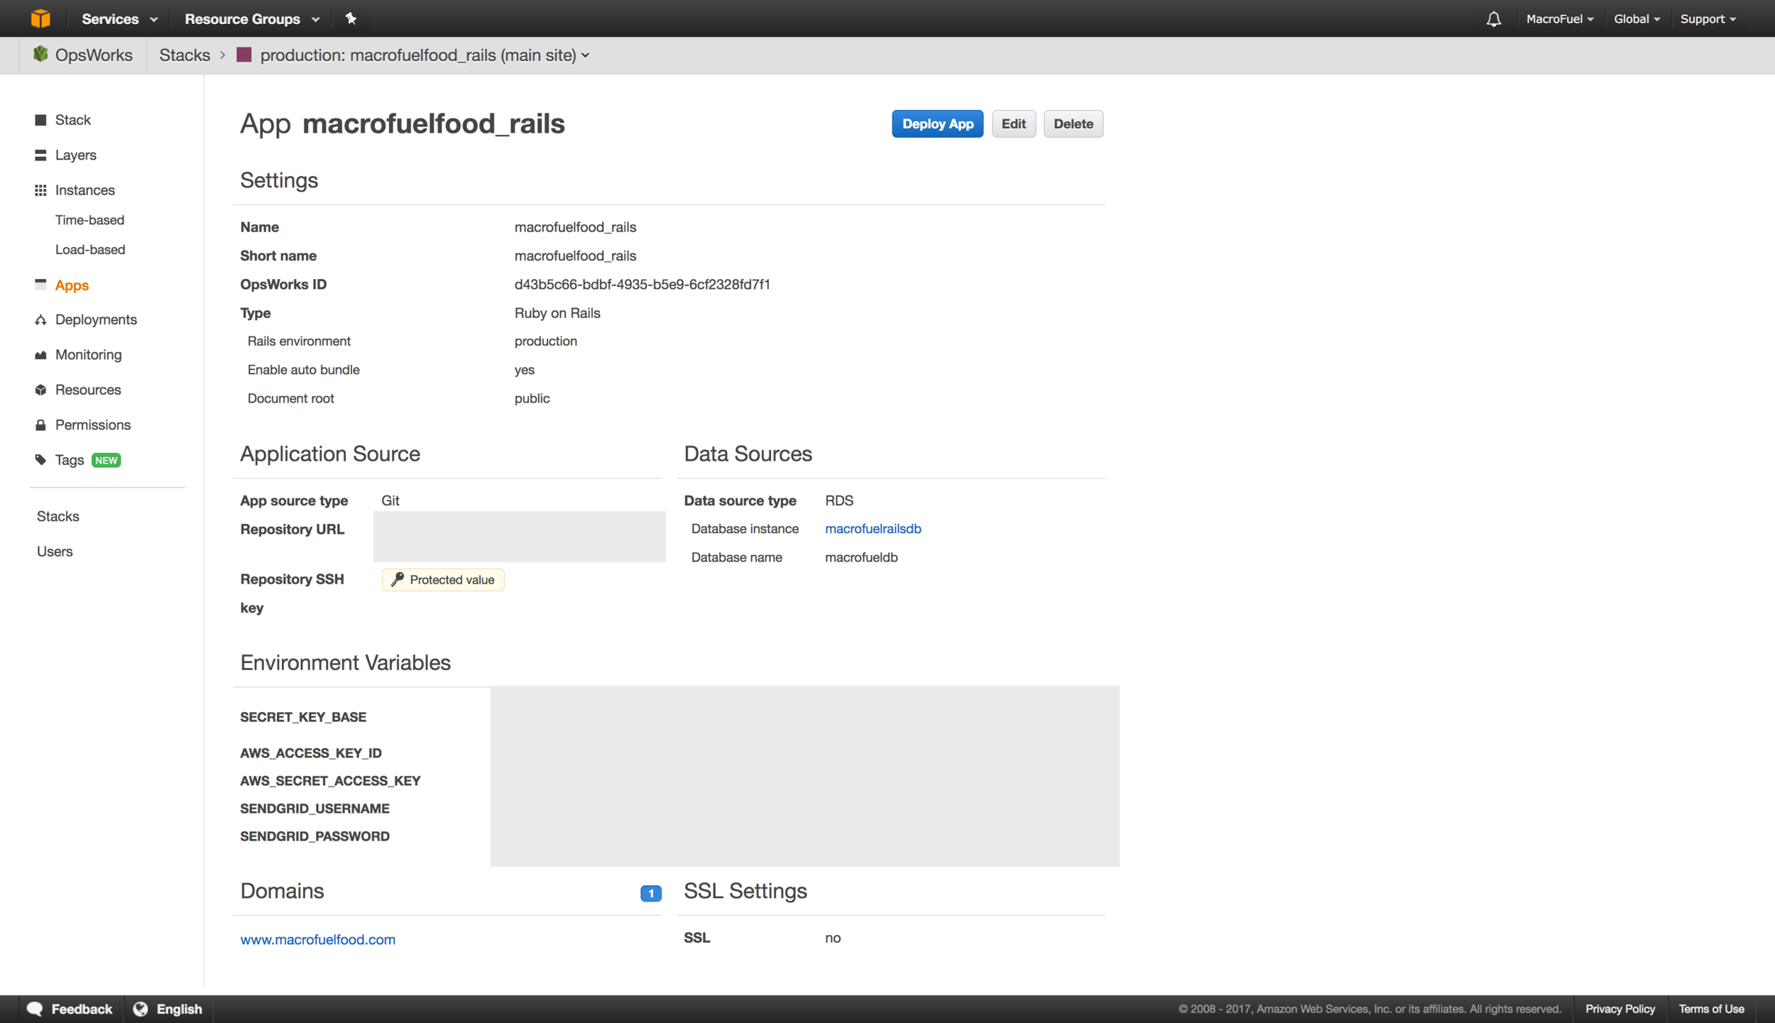
Task: Open the Resource Groups dropdown
Action: coord(252,19)
